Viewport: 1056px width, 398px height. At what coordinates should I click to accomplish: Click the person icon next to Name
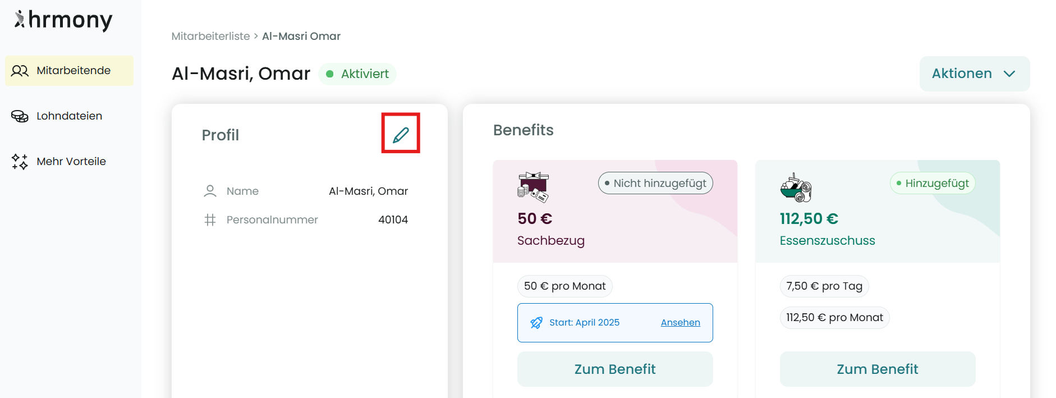pyautogui.click(x=210, y=191)
